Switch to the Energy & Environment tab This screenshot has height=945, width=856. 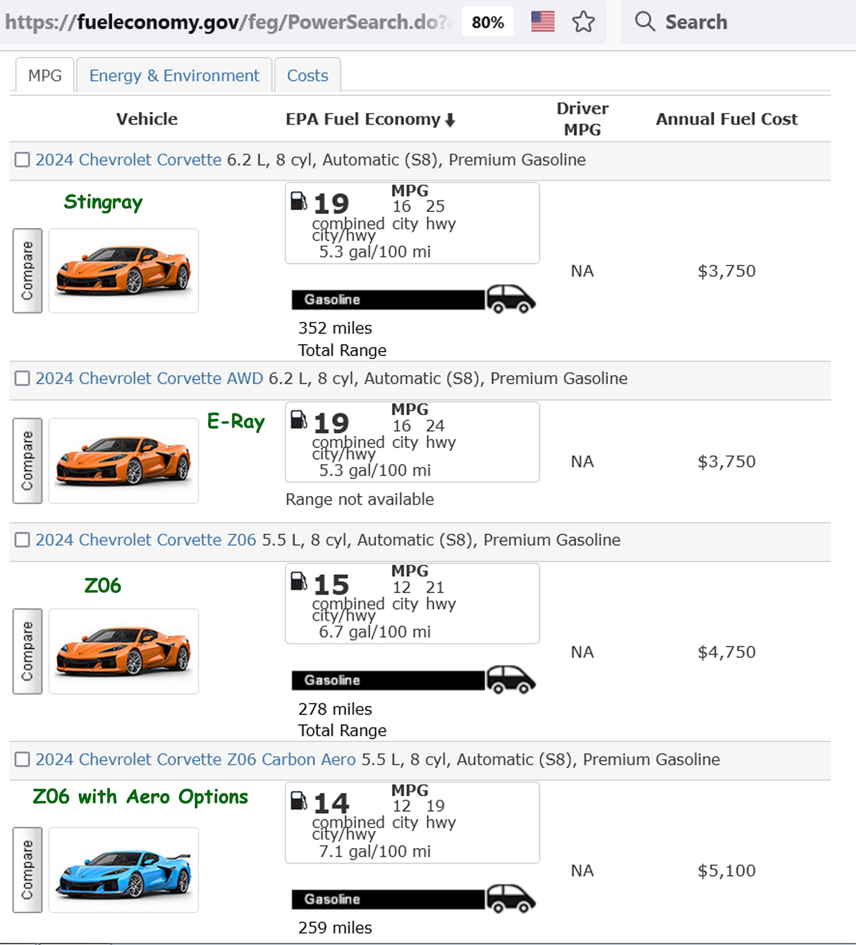click(174, 76)
